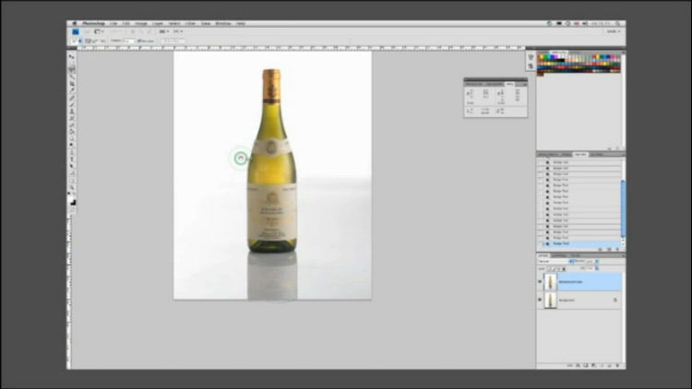Select the Clone Stamp tool

click(x=72, y=112)
